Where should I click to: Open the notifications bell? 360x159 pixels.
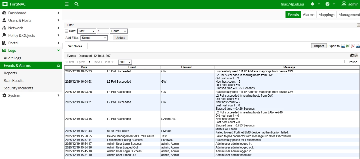click(312, 4)
